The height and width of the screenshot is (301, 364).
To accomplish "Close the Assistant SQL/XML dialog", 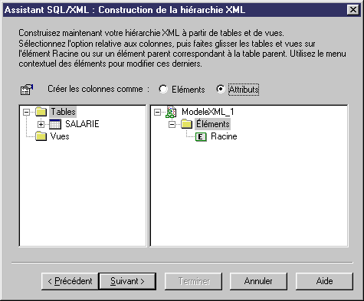I will tap(353, 10).
